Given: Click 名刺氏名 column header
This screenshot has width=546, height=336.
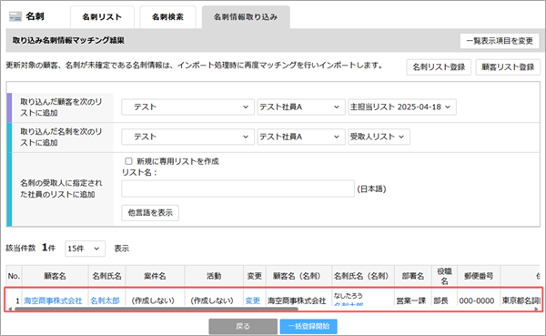Looking at the screenshot, I should pos(106,276).
